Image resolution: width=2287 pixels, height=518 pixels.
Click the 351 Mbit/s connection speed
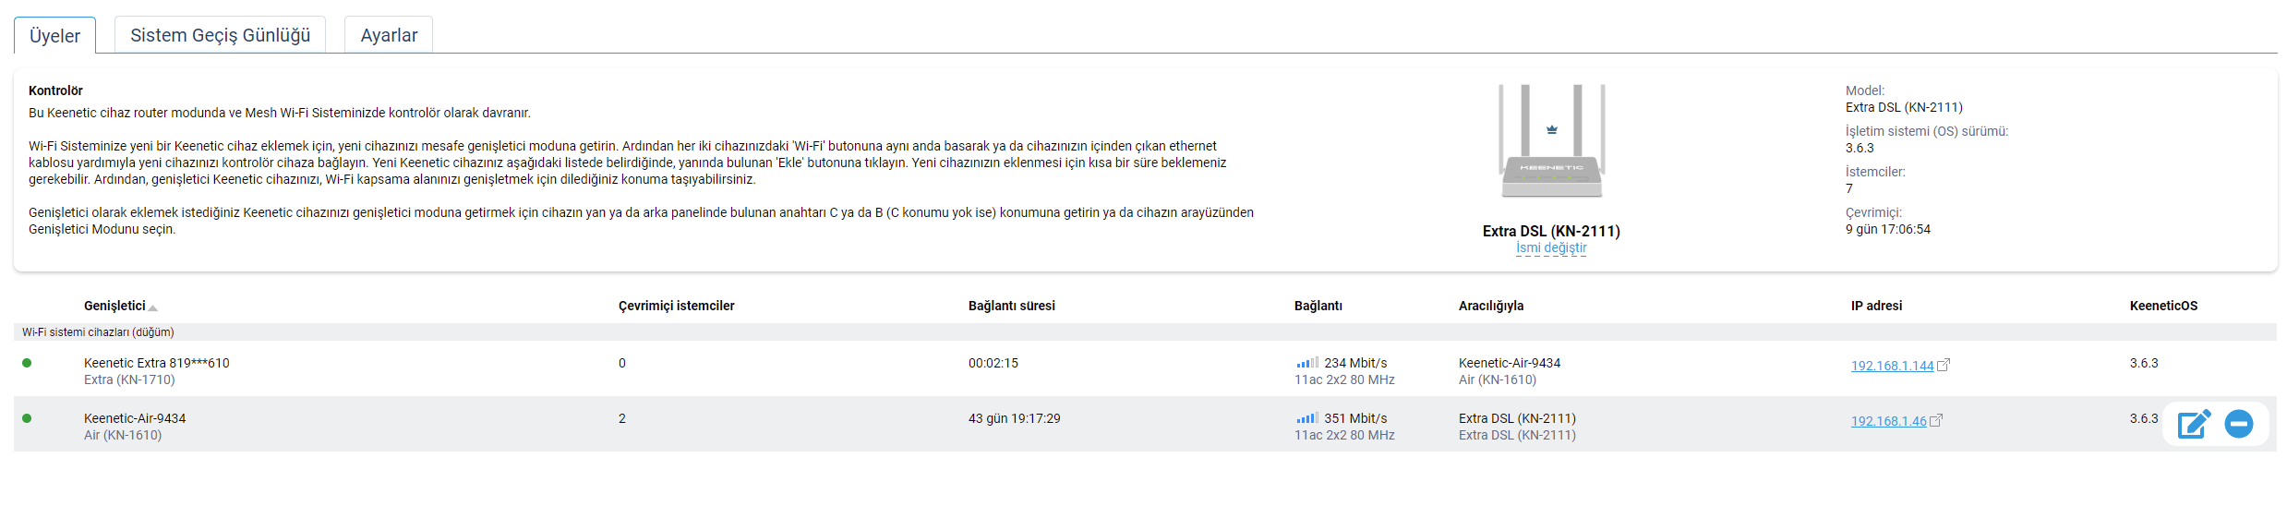pos(1355,418)
